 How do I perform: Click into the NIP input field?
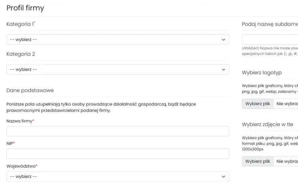coord(118,154)
